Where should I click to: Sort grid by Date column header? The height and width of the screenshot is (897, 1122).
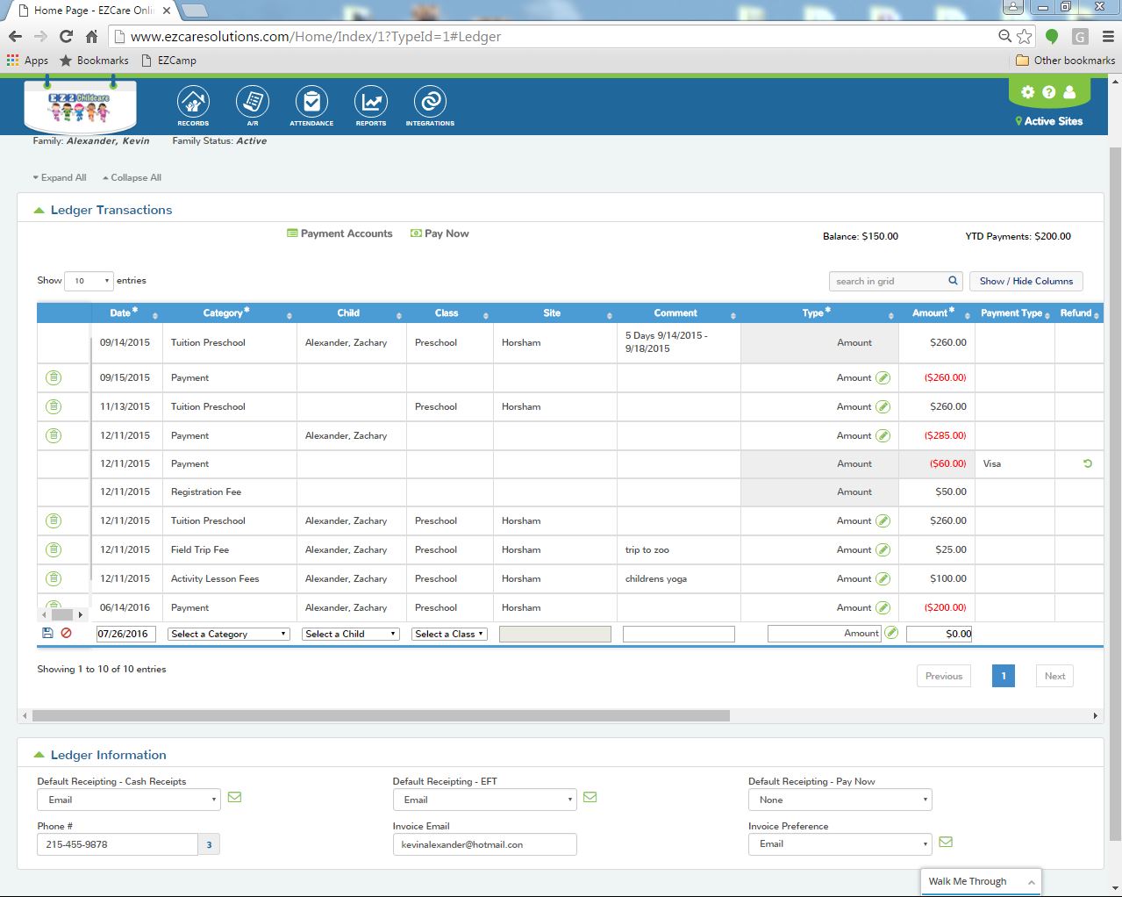pyautogui.click(x=126, y=313)
